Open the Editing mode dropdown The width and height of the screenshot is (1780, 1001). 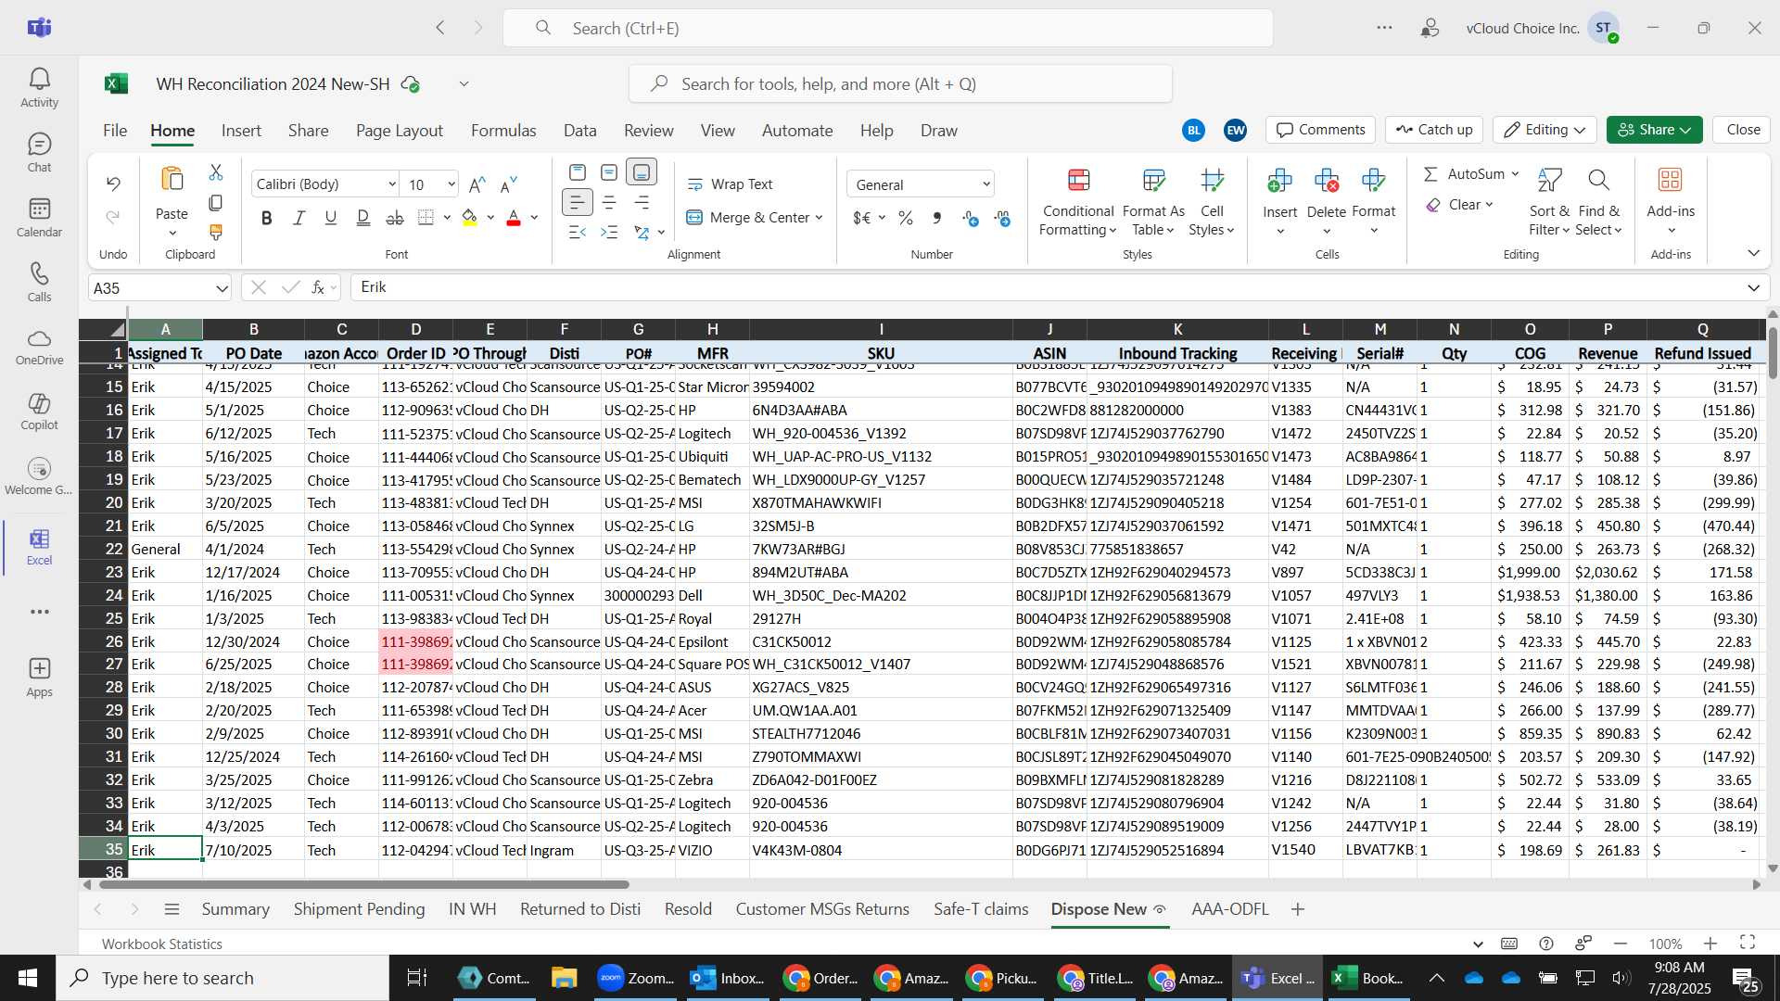[1545, 130]
